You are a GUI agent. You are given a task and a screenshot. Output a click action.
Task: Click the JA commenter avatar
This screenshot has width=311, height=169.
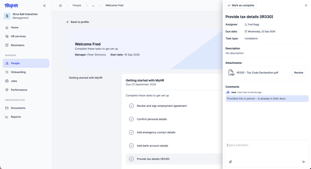228,93
